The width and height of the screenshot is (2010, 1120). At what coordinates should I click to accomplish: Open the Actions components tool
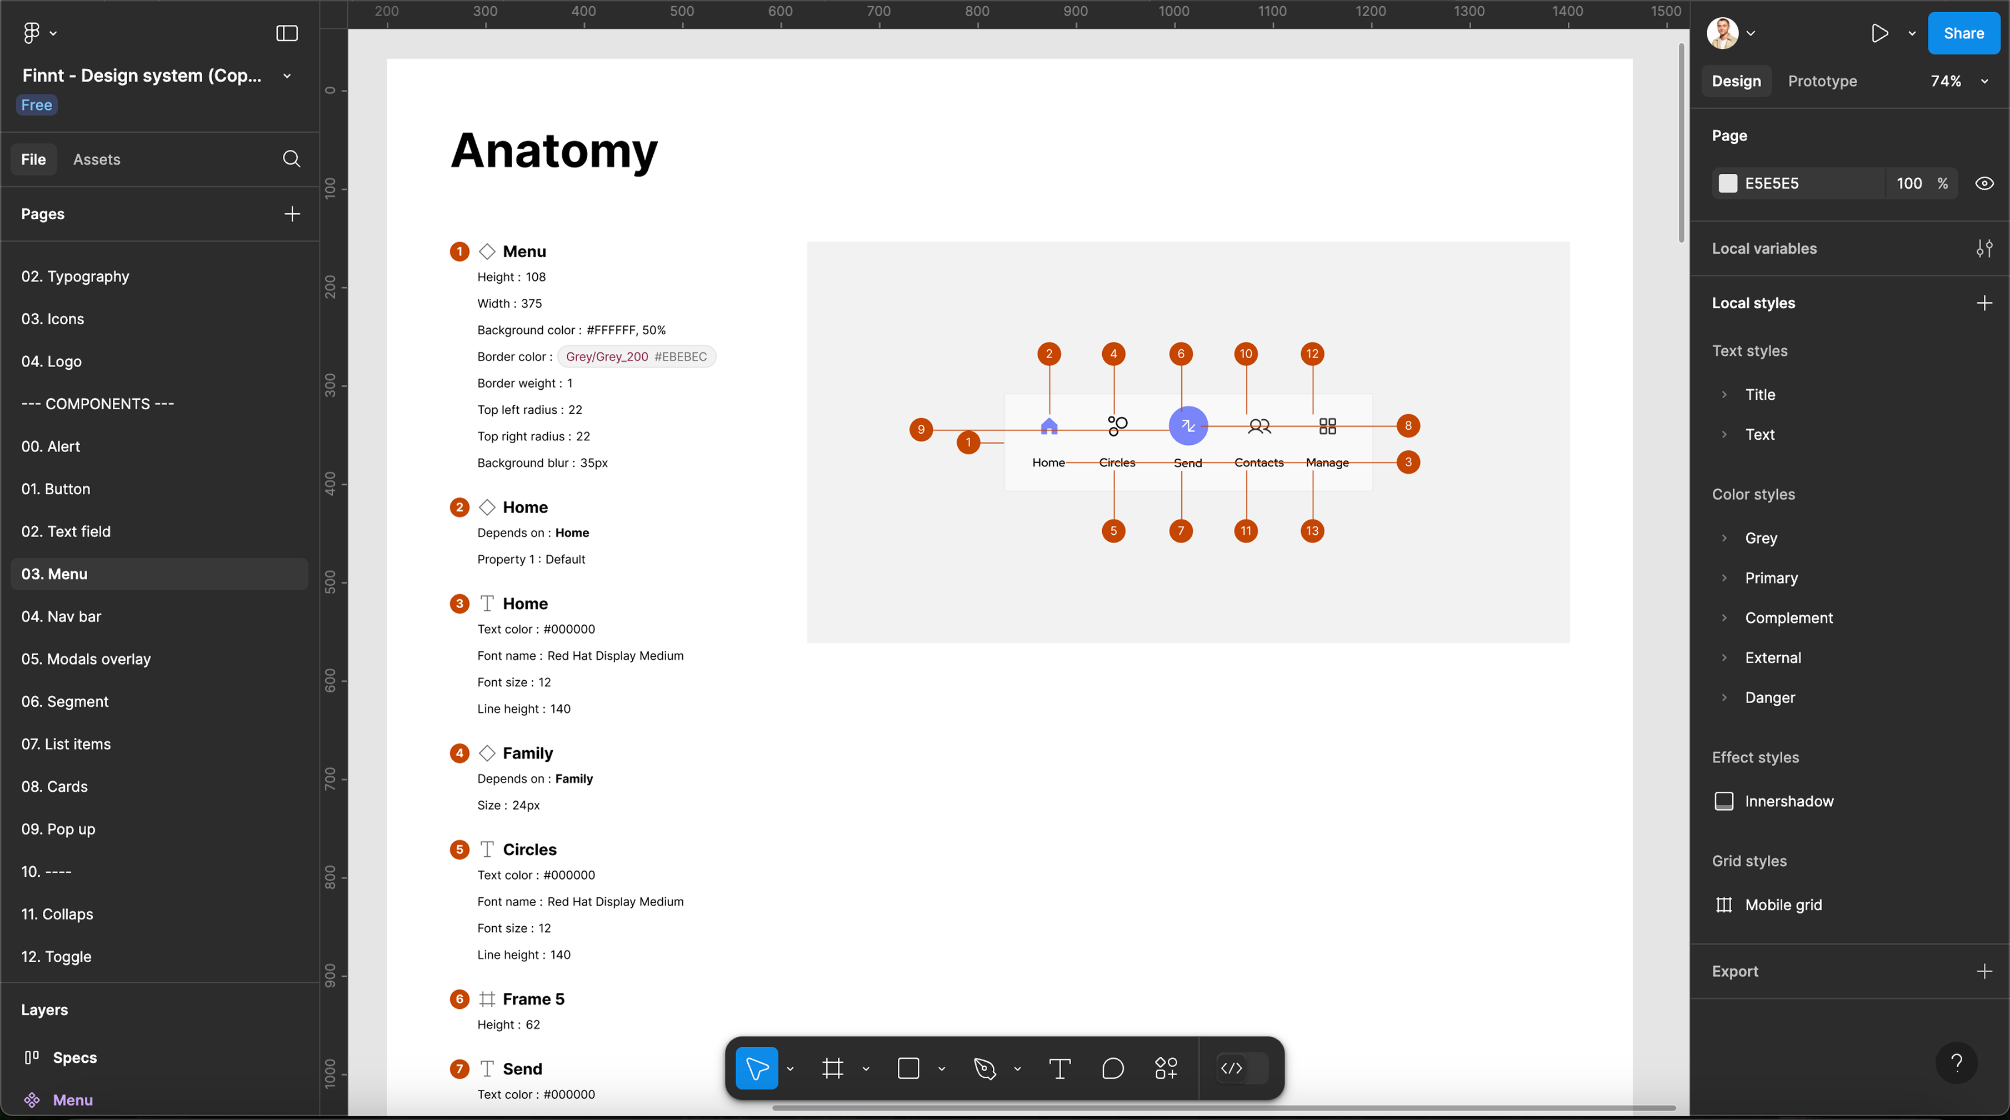pyautogui.click(x=1166, y=1068)
